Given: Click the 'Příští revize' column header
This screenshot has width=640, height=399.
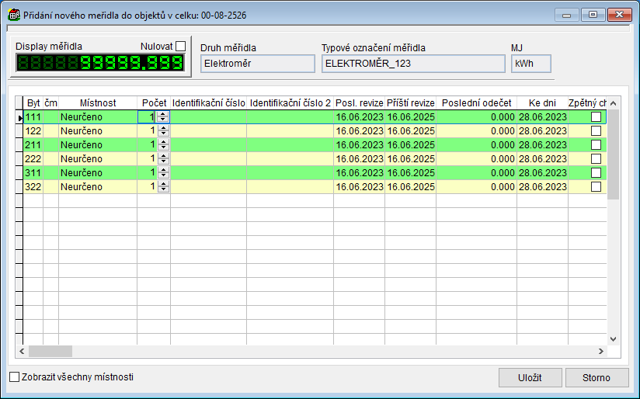Looking at the screenshot, I should [x=410, y=102].
